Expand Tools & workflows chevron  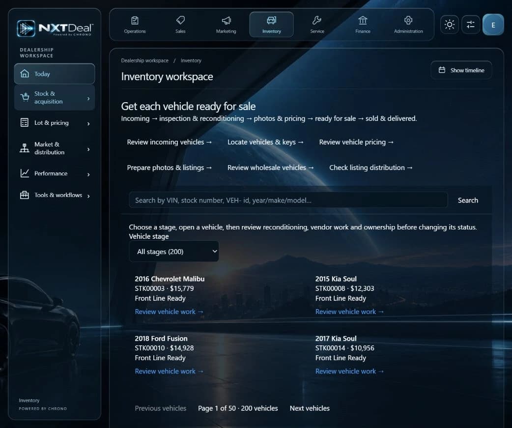click(88, 196)
